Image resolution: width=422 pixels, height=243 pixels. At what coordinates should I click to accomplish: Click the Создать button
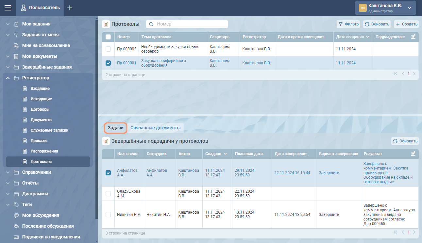(x=406, y=24)
